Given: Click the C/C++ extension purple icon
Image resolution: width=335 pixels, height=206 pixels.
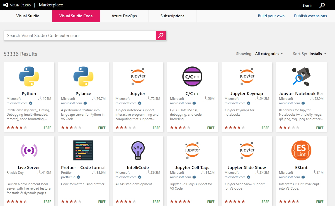Looking at the screenshot, I should tap(192, 76).
